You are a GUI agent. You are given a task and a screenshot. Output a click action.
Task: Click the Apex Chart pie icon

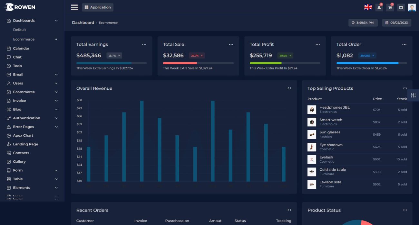tap(9, 136)
